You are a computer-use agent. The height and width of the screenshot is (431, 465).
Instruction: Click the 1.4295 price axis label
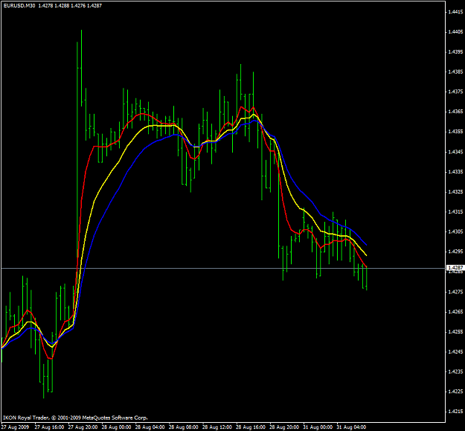455,252
